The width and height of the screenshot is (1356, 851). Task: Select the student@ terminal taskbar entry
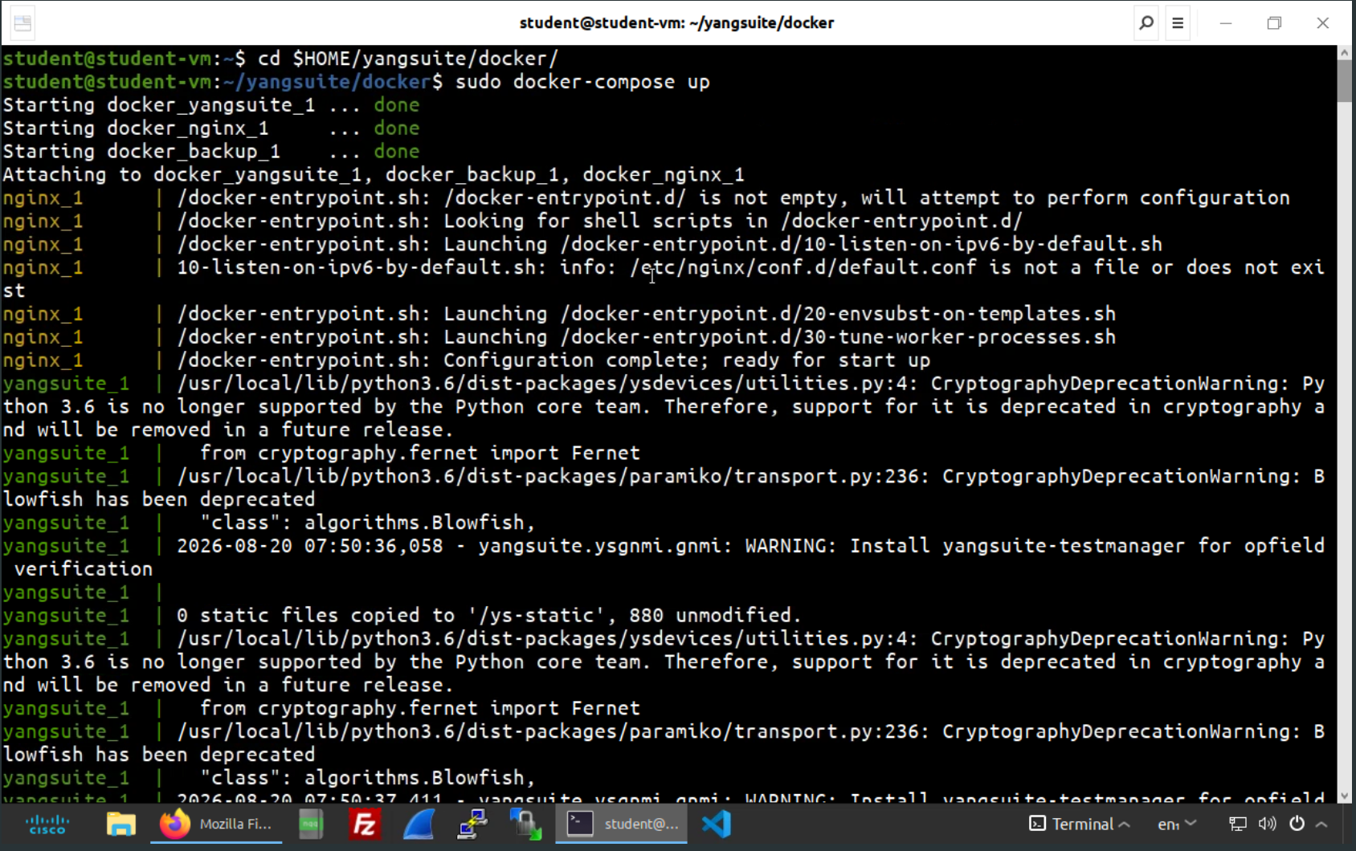[x=622, y=825]
